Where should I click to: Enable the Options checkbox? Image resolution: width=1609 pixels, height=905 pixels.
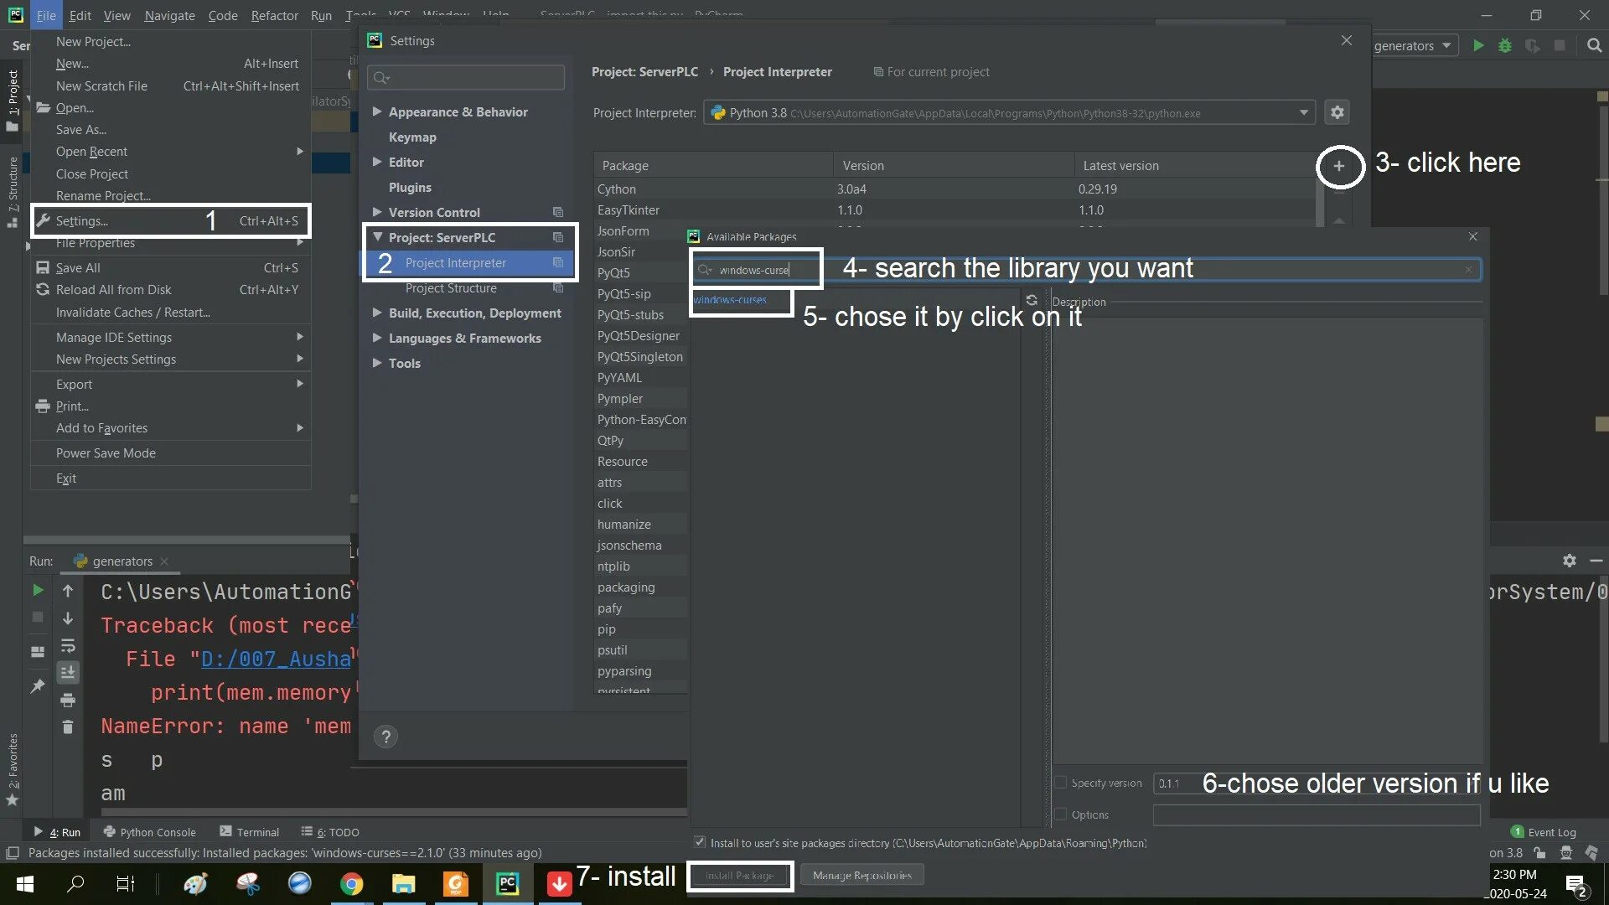pyautogui.click(x=1061, y=814)
